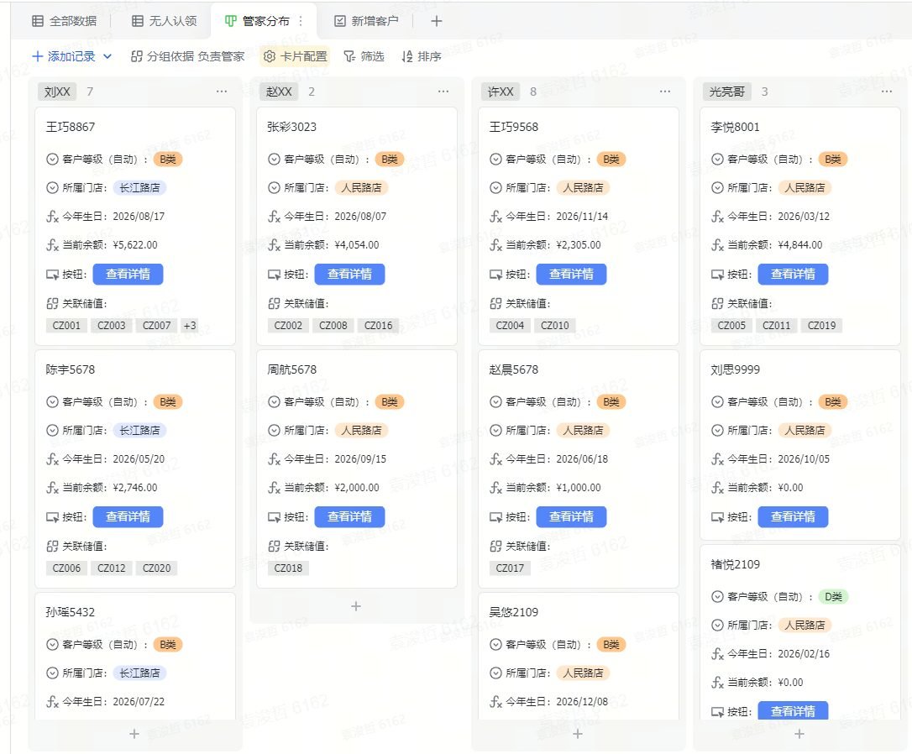Open 卡片配置 card settings
Viewport: 912px width, 754px height.
coord(295,56)
